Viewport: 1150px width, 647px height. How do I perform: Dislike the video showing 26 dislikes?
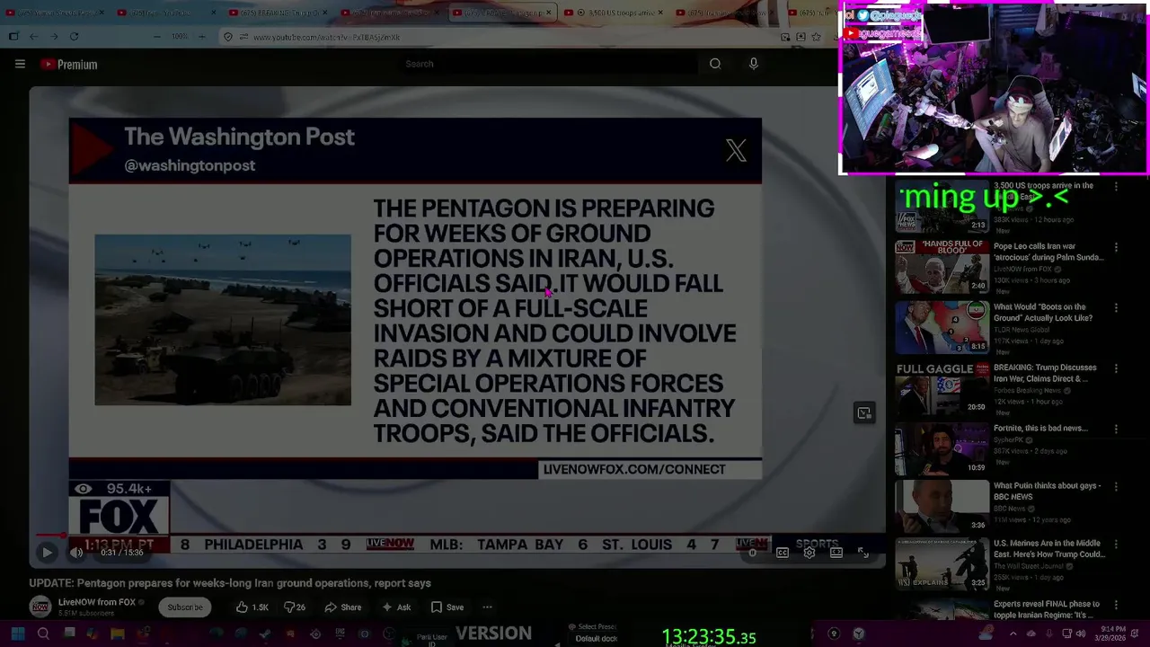[295, 607]
